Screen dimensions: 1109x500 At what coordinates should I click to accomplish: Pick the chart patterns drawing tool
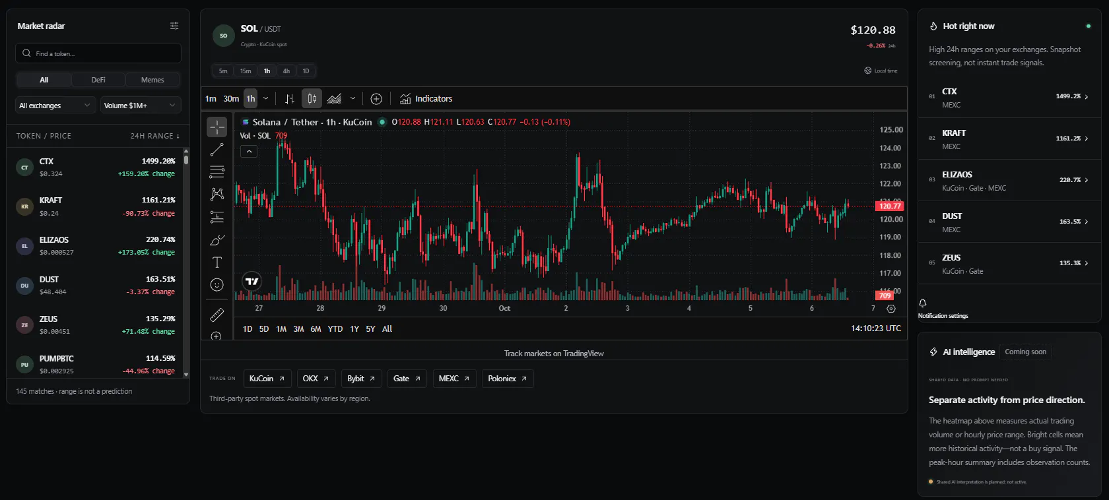[x=217, y=194]
